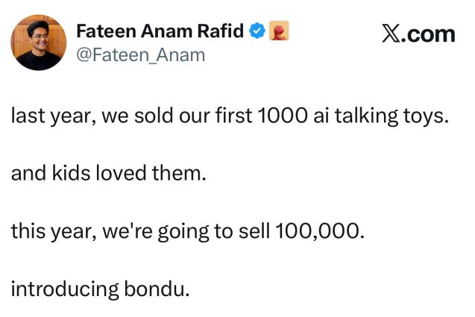The height and width of the screenshot is (317, 475).
Task: Click the X.com logo text
Action: pyautogui.click(x=418, y=34)
